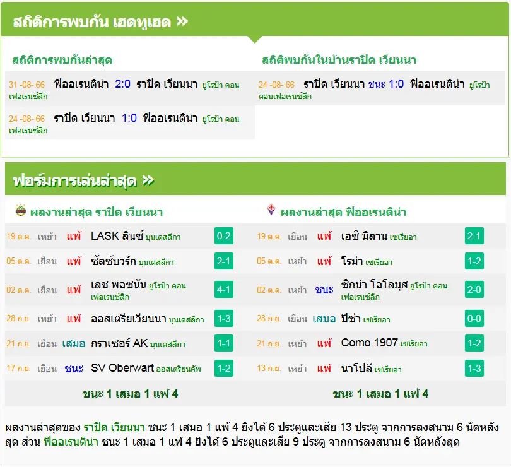Click the 31-08-66 head-to-head match date
This screenshot has width=511, height=467.
(x=26, y=85)
